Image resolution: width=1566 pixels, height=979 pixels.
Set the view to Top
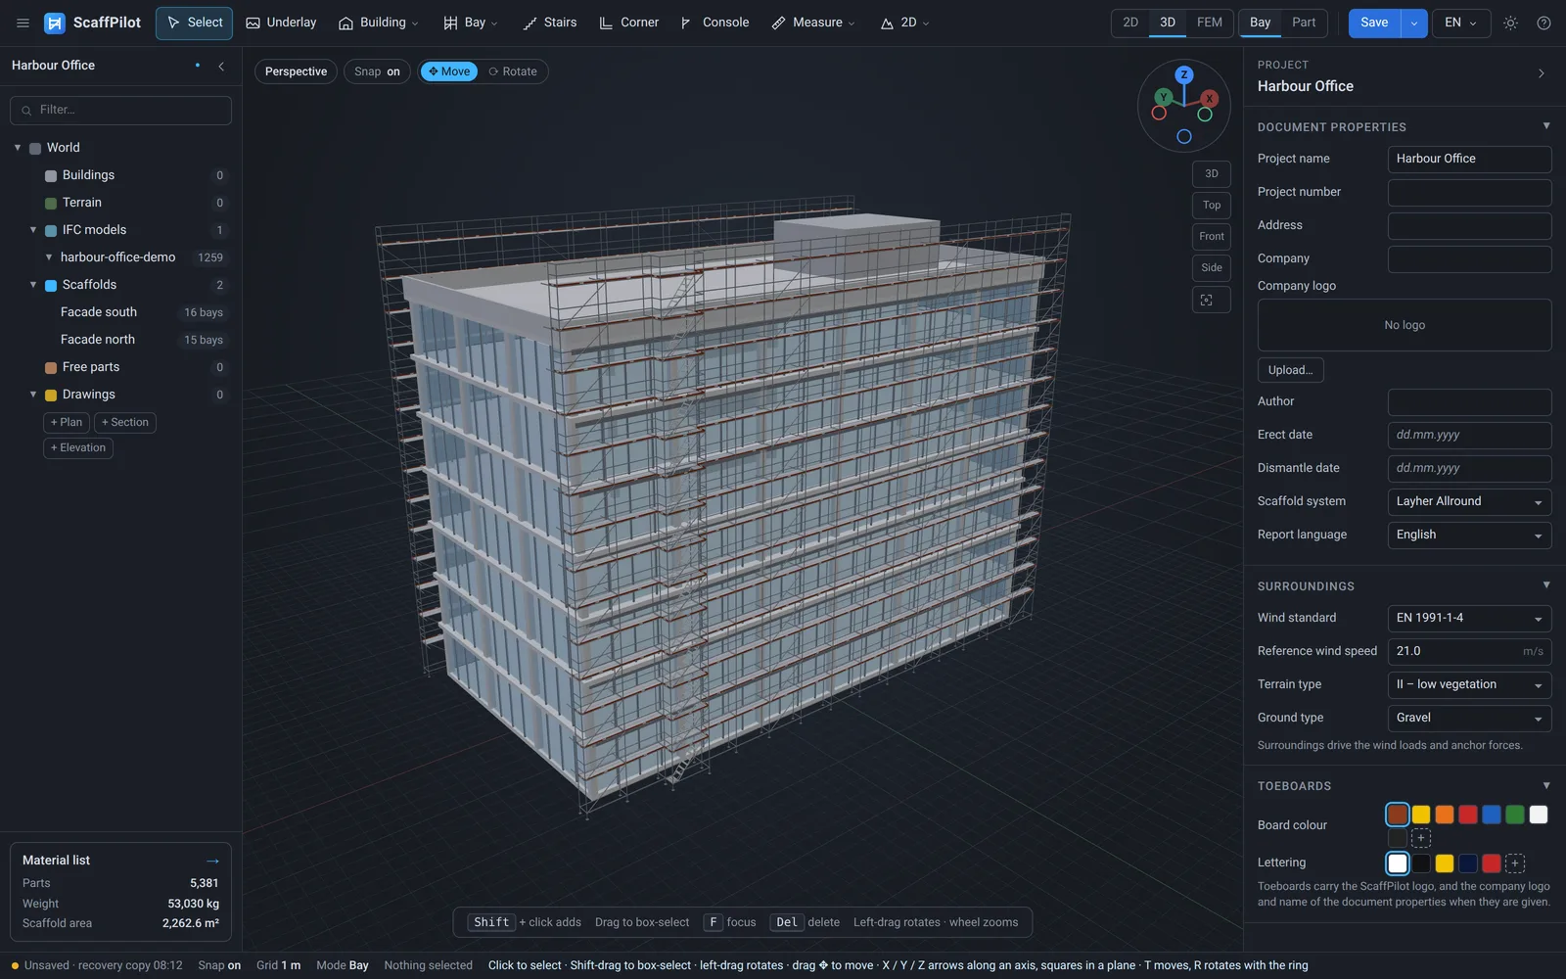(x=1212, y=206)
